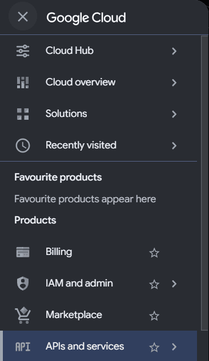
Task: Open Recently visited menu item
Action: (x=98, y=146)
